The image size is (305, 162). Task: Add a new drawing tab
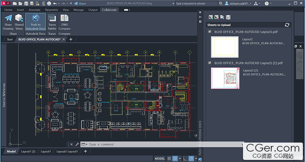pyautogui.click(x=71, y=39)
